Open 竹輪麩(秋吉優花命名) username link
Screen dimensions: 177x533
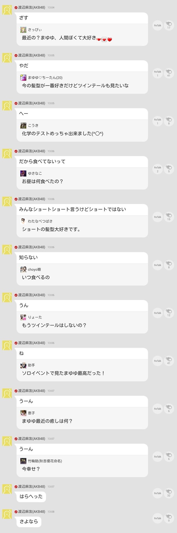pos(45,461)
